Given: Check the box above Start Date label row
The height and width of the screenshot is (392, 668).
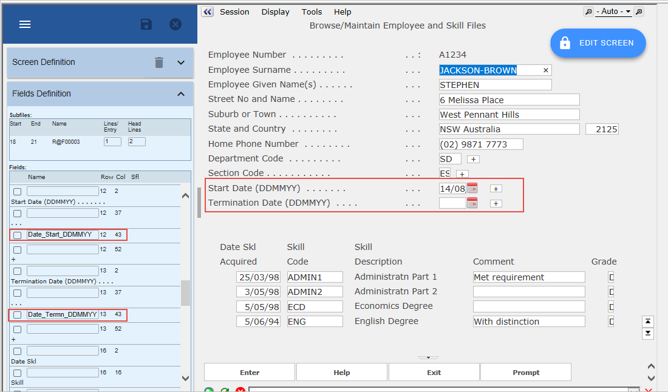Looking at the screenshot, I should [x=18, y=192].
